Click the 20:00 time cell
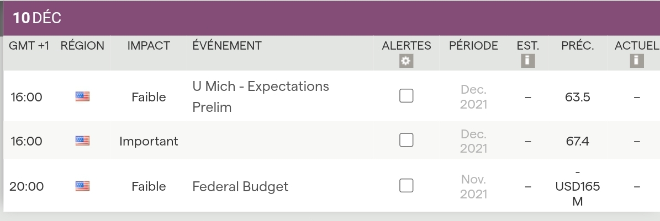This screenshot has width=660, height=221. pos(27,187)
